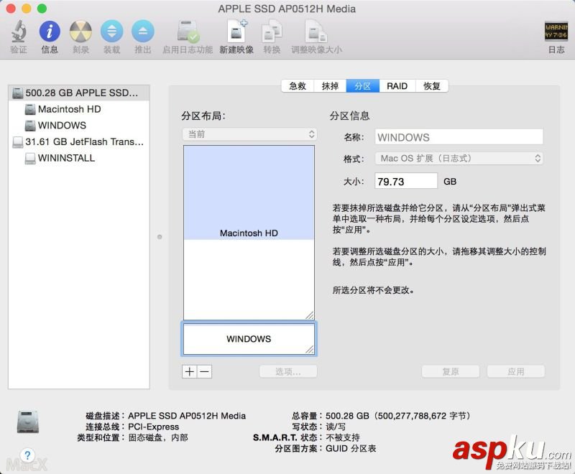The height and width of the screenshot is (474, 575).
Task: Add a partition with the plus button
Action: [x=190, y=371]
